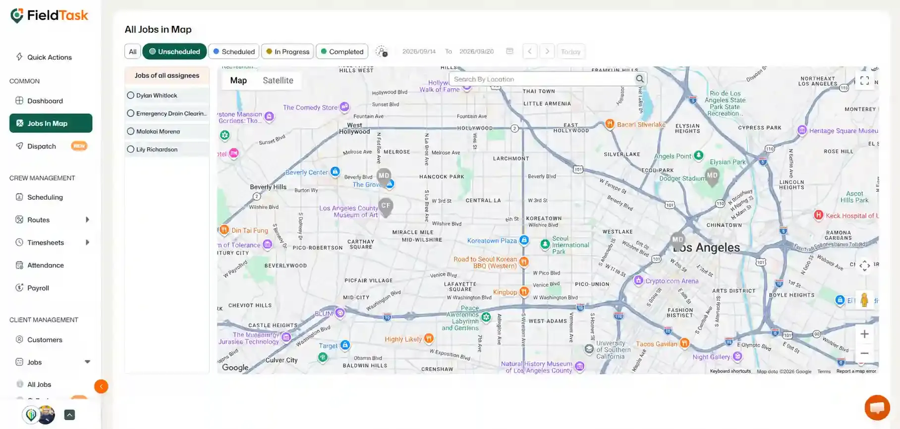Open the calendar date picker icon

click(509, 51)
